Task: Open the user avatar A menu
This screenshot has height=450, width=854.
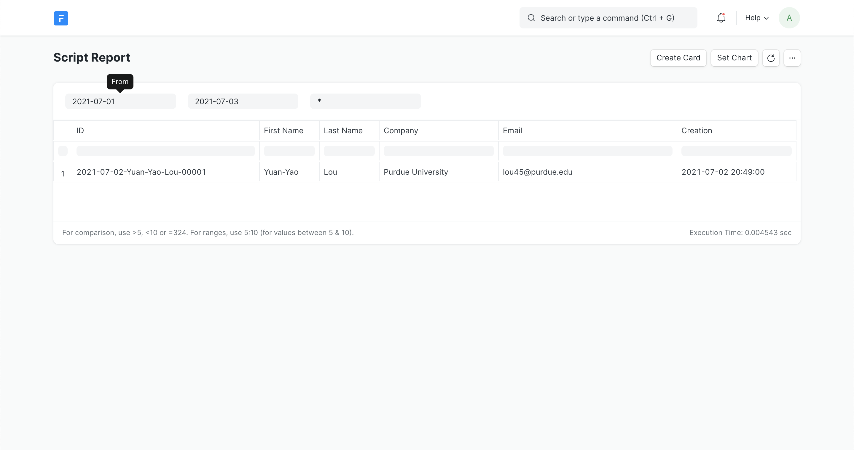Action: tap(789, 18)
